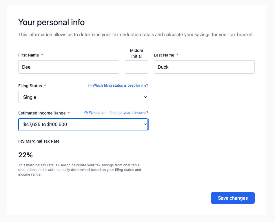
Task: Click into the empty Middle Initial field
Action: coord(136,67)
